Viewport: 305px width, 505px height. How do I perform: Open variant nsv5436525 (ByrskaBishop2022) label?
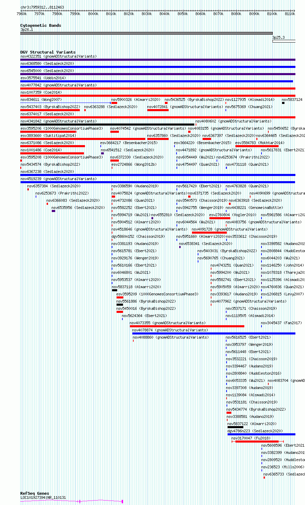[194, 99]
